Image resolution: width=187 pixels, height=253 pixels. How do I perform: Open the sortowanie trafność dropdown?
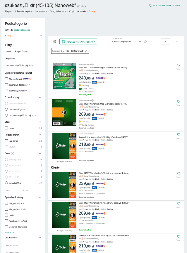(126, 41)
